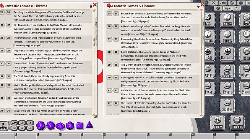Open the Calendar book icon in top bar

pyautogui.click(x=232, y=3)
